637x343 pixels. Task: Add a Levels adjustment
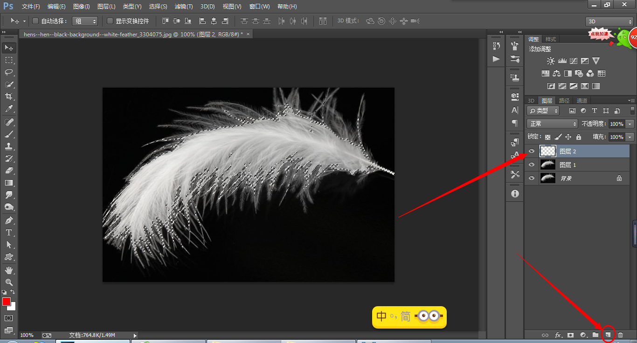[x=562, y=61]
